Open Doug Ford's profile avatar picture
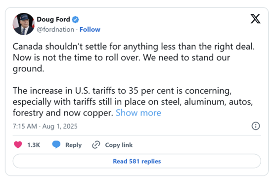Screen dimensions: 274x180 point(24,24)
